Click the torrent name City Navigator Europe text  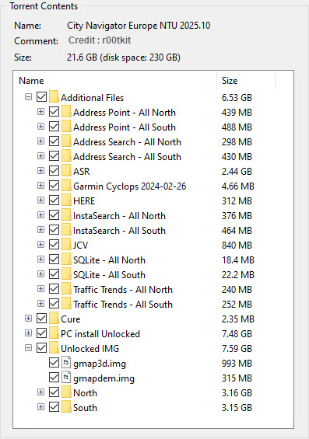(x=139, y=26)
